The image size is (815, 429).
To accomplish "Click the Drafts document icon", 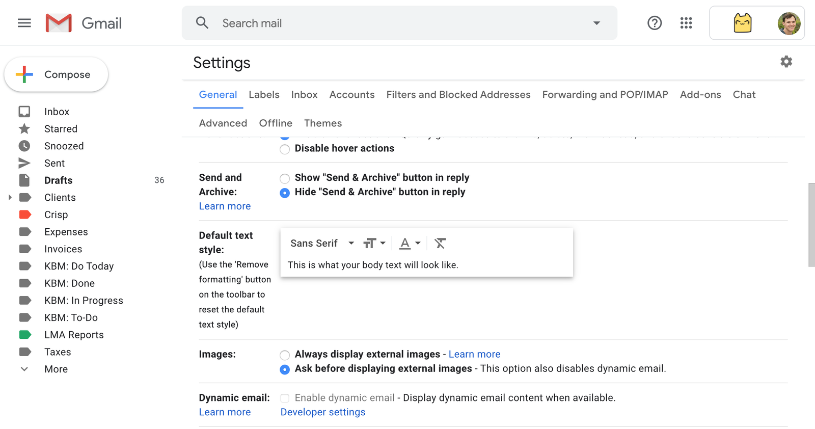I will tap(24, 180).
